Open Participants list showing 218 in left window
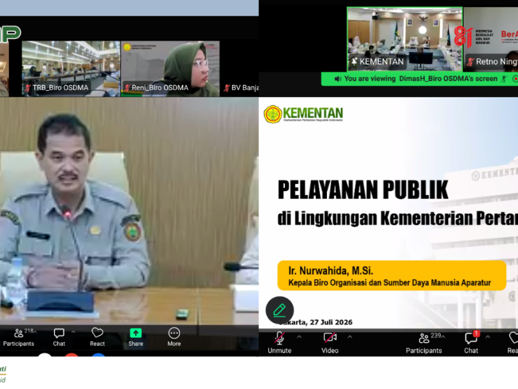 [19, 337]
